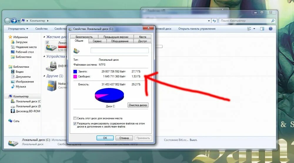The height and width of the screenshot is (163, 294).
Task: Click the magenta Свободно color square
Action: coord(75,77)
